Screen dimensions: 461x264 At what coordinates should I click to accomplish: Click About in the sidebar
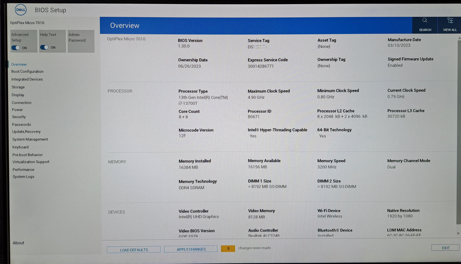click(x=18, y=243)
